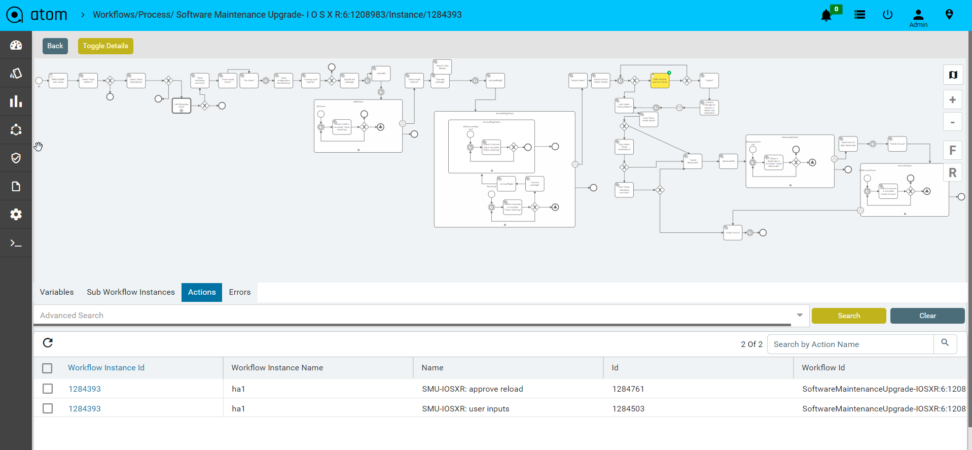Select all rows with header checkbox
The width and height of the screenshot is (972, 450).
point(47,368)
